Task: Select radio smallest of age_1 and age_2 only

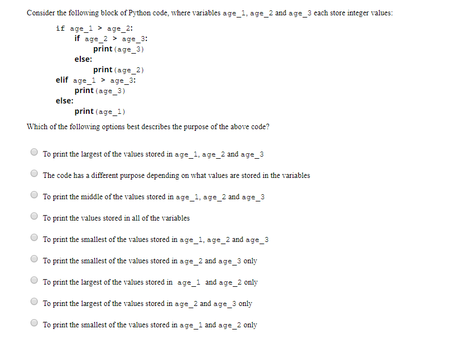Action: 34,323
